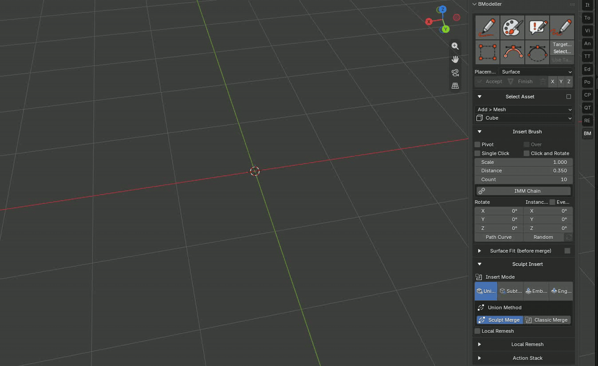Toggle the Select Asset header checkbox

click(569, 97)
